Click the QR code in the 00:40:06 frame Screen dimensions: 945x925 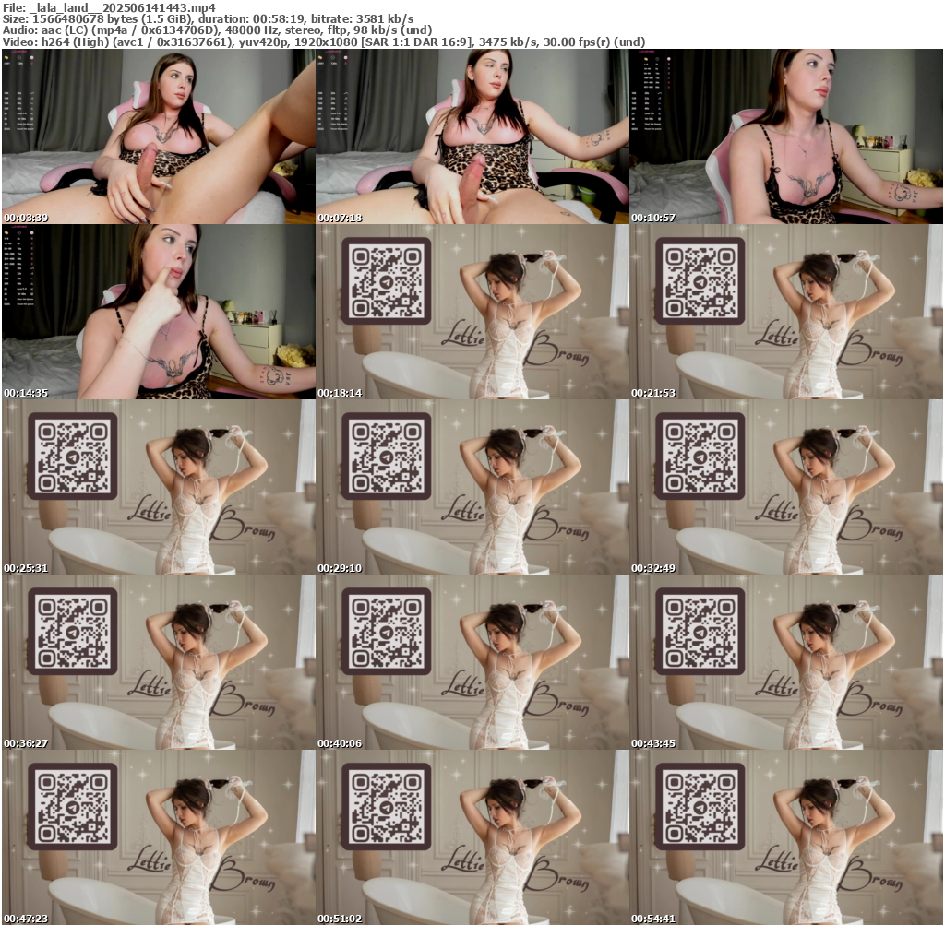(x=386, y=632)
